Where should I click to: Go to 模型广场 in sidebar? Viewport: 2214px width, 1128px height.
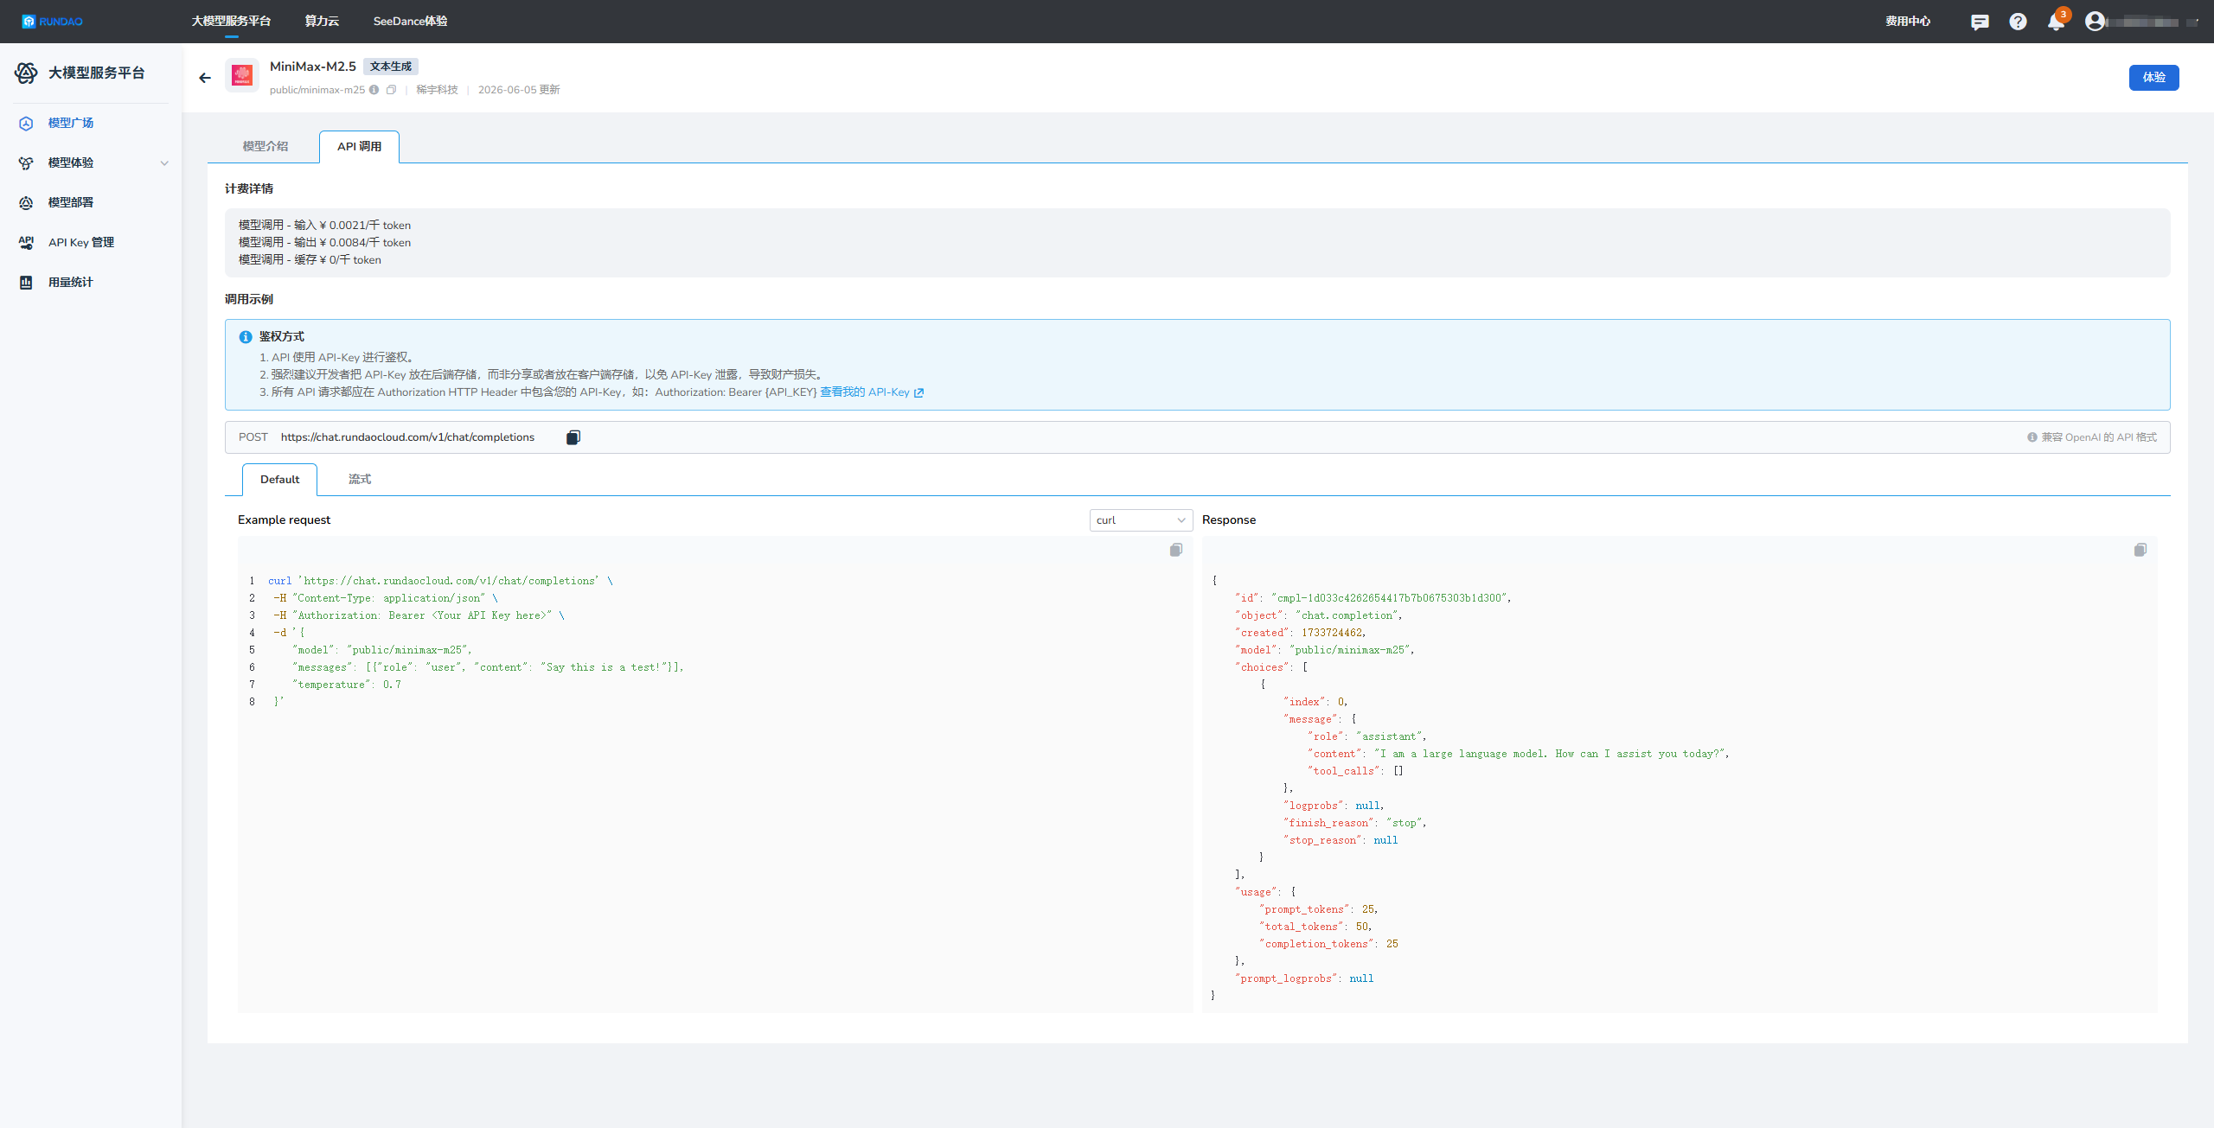[71, 124]
